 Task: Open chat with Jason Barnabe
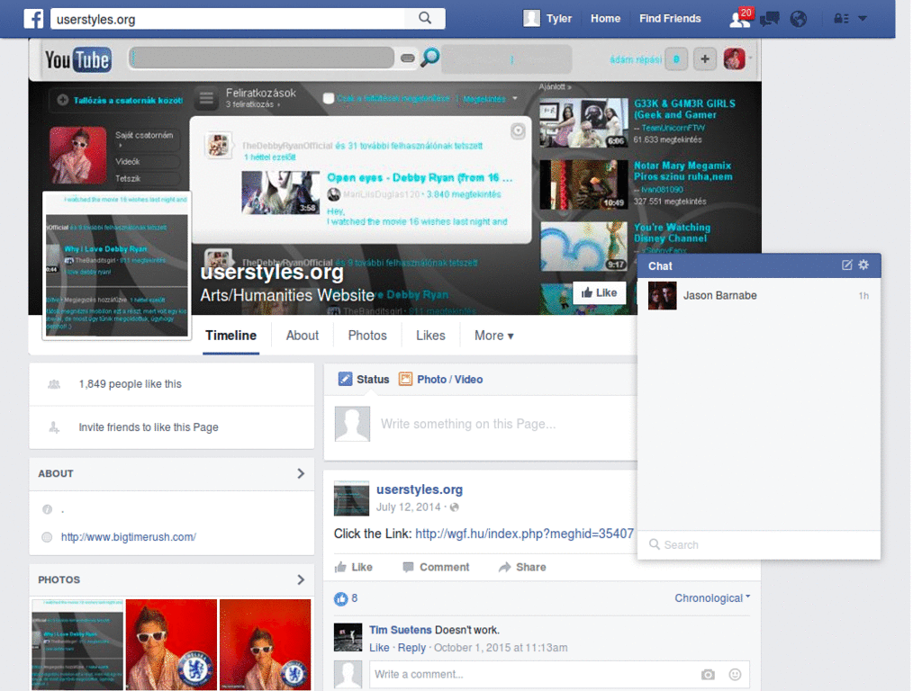tap(758, 295)
